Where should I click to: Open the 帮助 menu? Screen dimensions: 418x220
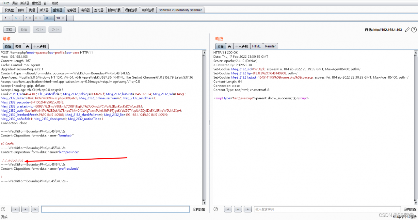coord(55,3)
